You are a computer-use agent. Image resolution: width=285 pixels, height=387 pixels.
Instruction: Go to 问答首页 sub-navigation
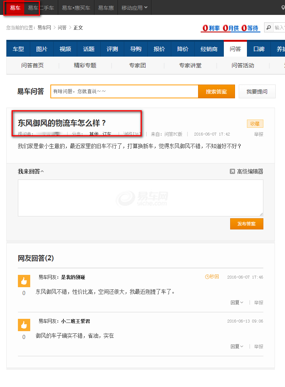32,66
